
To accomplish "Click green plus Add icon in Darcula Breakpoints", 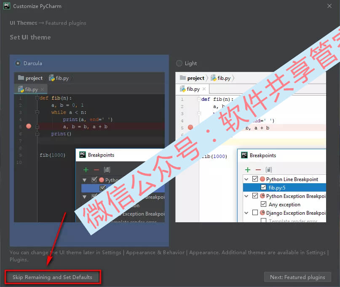I will [x=86, y=170].
